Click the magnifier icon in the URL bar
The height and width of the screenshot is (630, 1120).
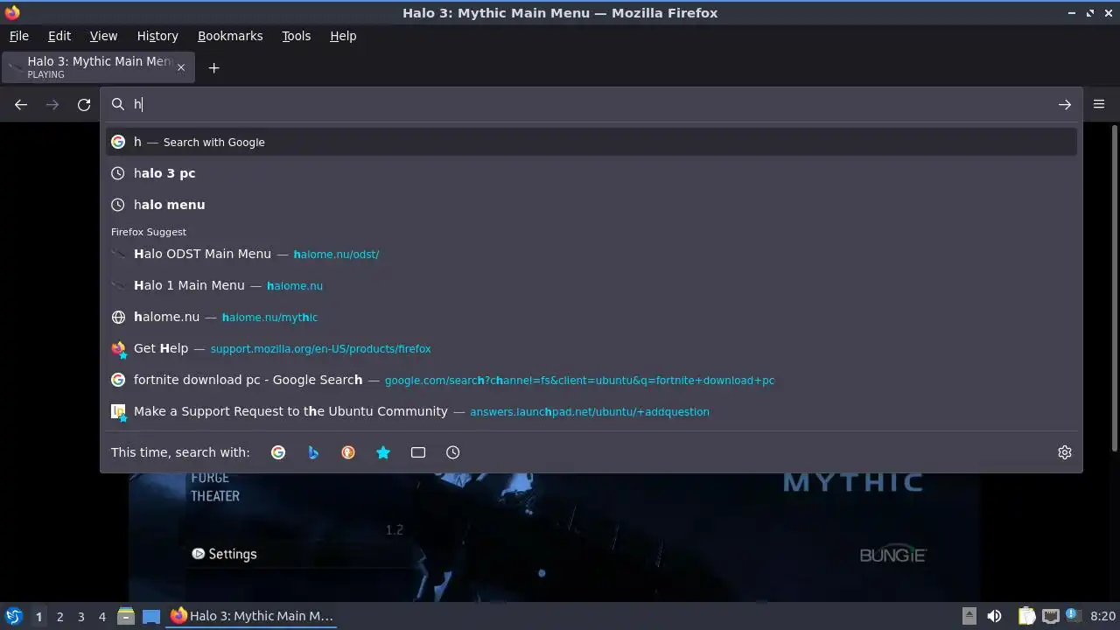[x=118, y=105]
